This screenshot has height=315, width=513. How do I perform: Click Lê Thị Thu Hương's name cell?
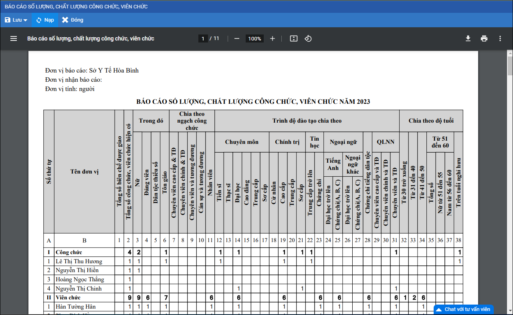coord(79,261)
